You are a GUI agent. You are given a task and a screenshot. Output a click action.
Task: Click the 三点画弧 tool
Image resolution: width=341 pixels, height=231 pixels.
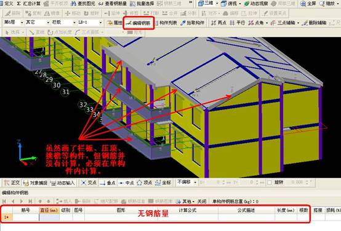pyautogui.click(x=87, y=33)
